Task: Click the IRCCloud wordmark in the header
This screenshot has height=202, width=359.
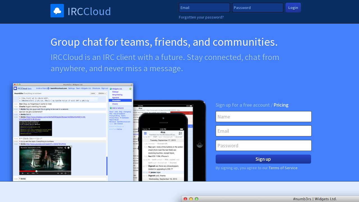Action: (x=89, y=11)
